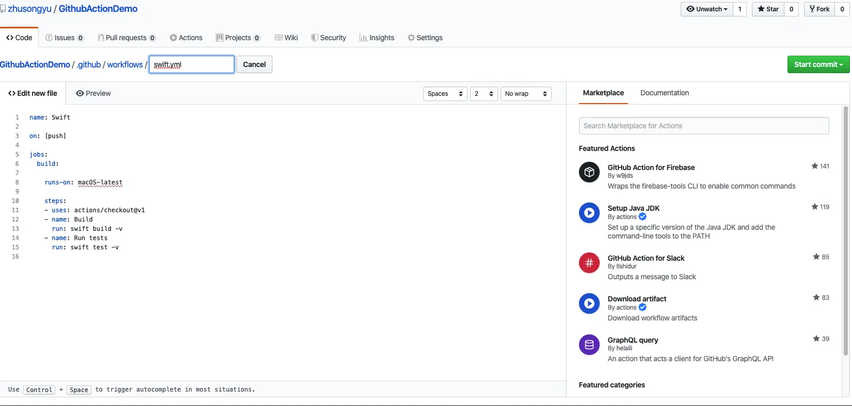Image resolution: width=852 pixels, height=406 pixels.
Task: Open Setup Java JDK title link
Action: pyautogui.click(x=634, y=208)
